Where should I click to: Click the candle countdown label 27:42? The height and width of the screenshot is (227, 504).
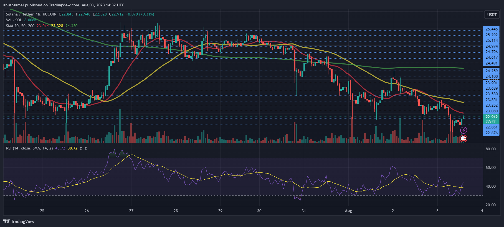(490, 122)
